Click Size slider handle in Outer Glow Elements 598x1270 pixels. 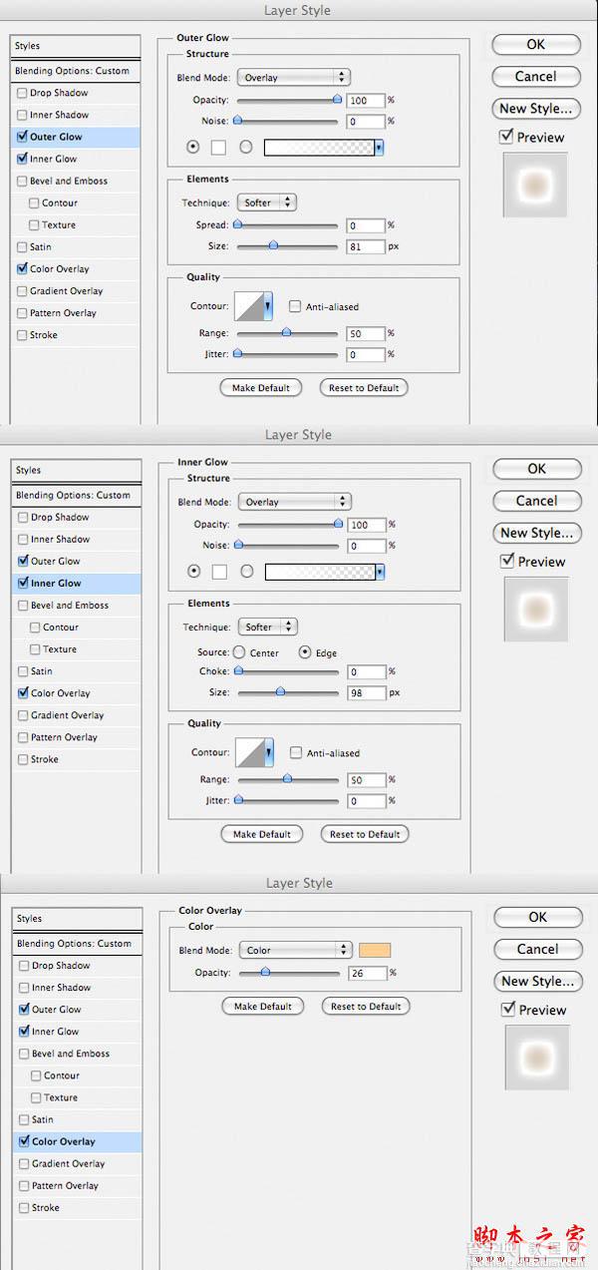(273, 245)
